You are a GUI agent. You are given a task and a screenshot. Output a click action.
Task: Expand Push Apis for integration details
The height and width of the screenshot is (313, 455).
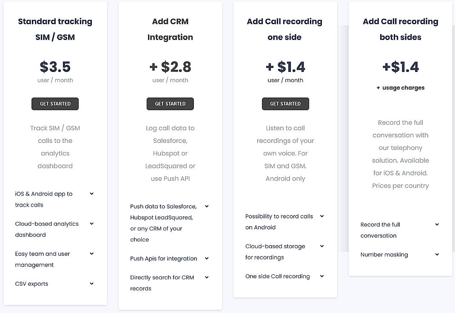pyautogui.click(x=207, y=258)
